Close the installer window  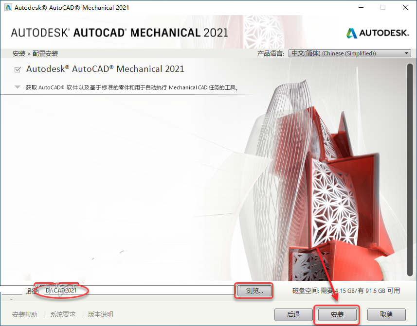point(405,7)
